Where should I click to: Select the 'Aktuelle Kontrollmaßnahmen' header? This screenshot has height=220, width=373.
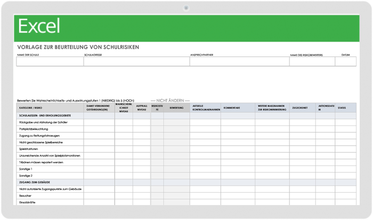click(x=205, y=108)
